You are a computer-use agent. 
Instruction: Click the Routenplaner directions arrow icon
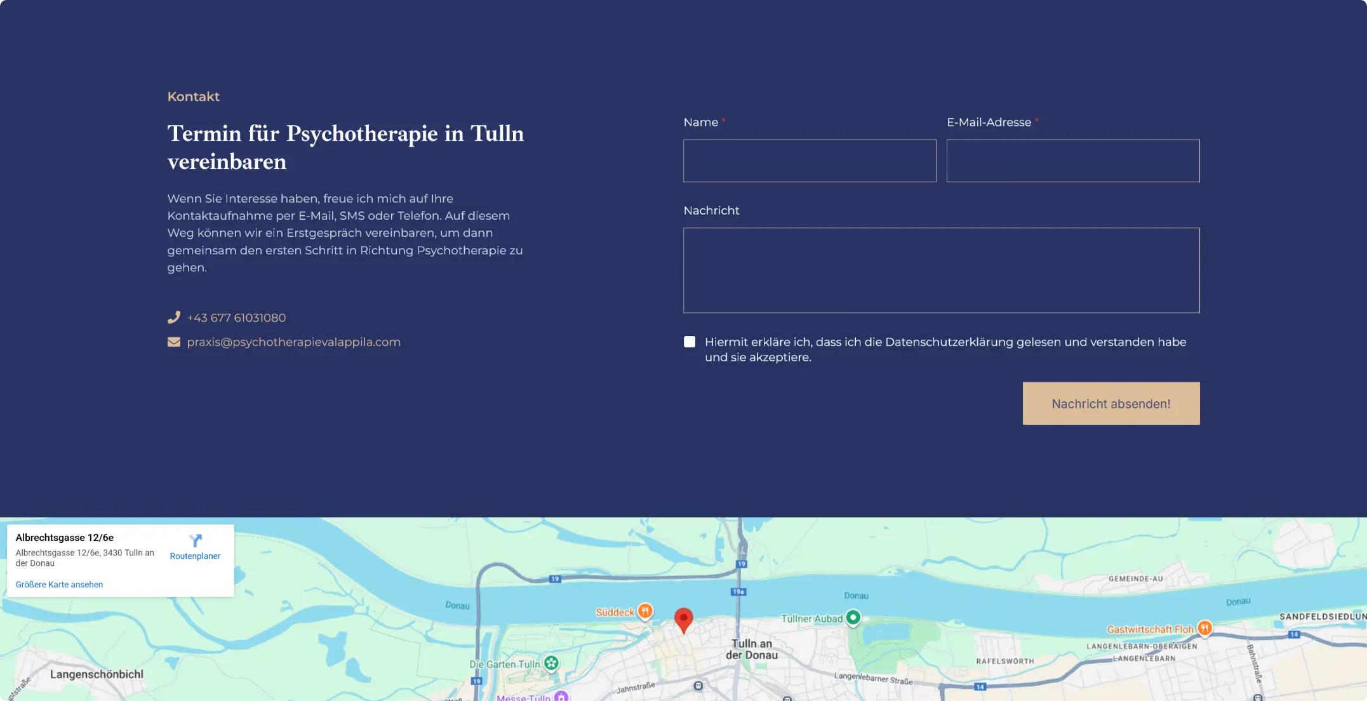pos(195,540)
